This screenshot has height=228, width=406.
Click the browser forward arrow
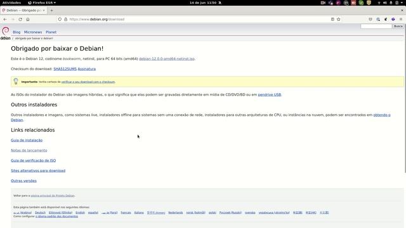tap(13, 20)
